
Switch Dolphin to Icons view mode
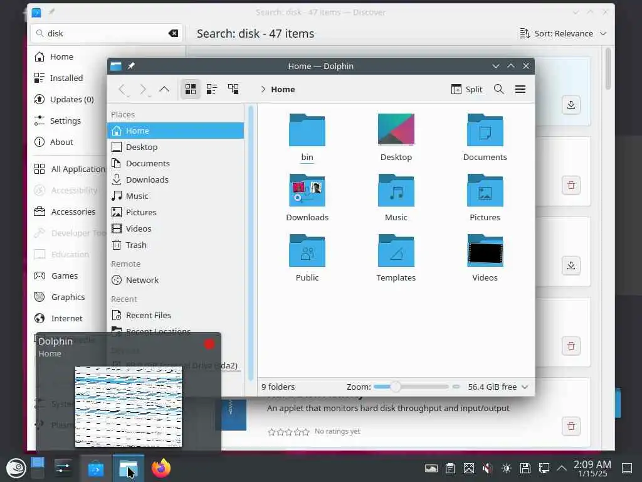(x=191, y=89)
